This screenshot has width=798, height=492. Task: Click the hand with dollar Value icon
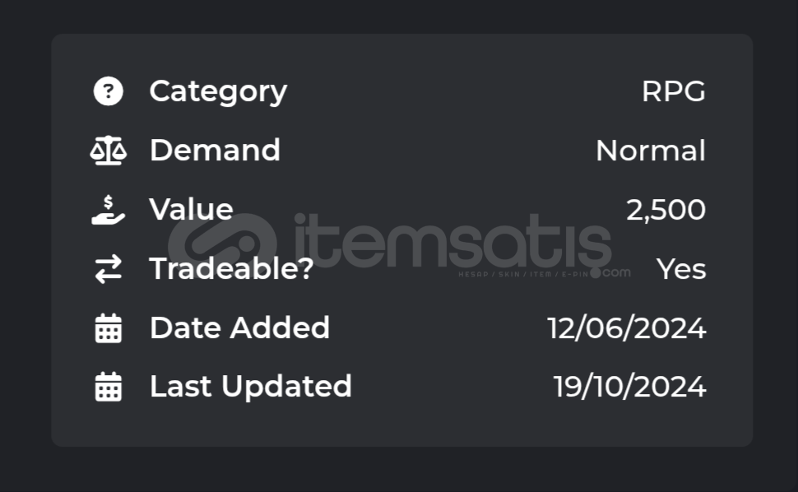108,210
